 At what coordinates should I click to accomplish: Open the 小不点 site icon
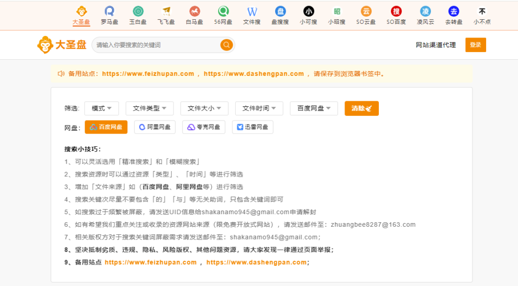click(x=482, y=11)
